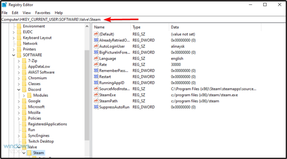Click the AutoLoginUser string value icon

[96, 46]
